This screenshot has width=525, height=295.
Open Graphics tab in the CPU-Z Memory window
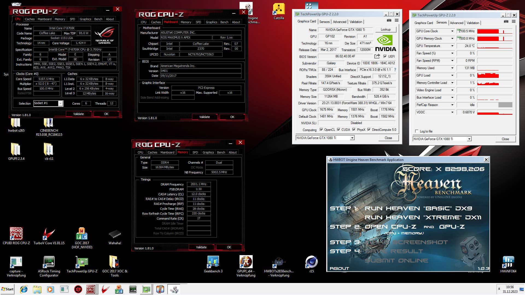(208, 152)
